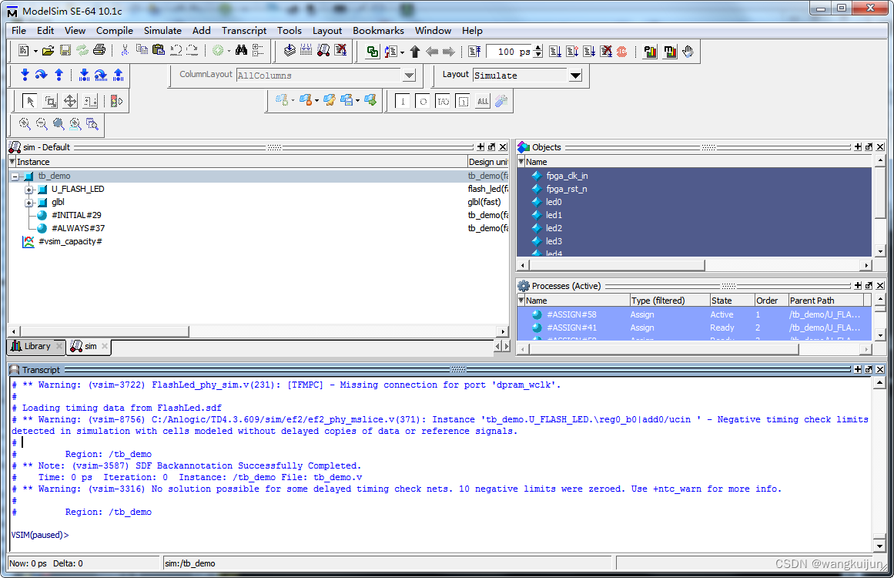This screenshot has width=894, height=578.
Task: Select the Zoom In magnifier icon
Action: pyautogui.click(x=25, y=123)
